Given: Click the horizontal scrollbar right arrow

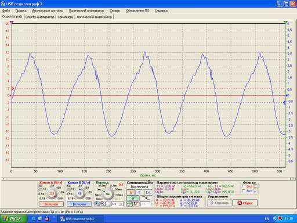Looking at the screenshot, I should (x=293, y=179).
